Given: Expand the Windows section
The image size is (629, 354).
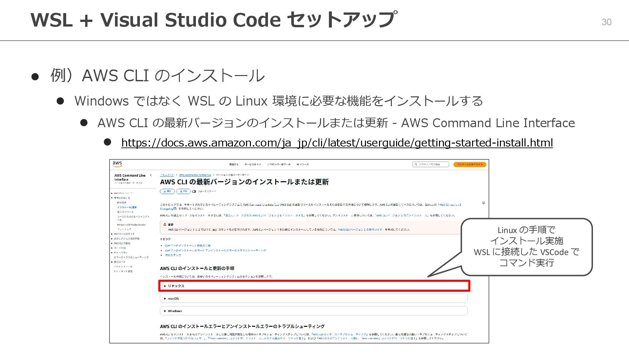Looking at the screenshot, I should tap(314, 311).
